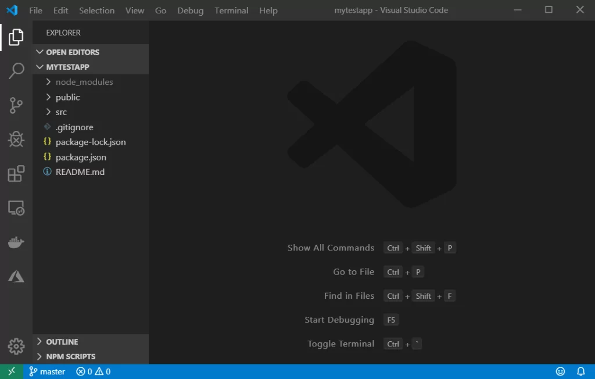Open the Explorer view in activity bar
Image resolution: width=595 pixels, height=379 pixels.
pyautogui.click(x=16, y=37)
